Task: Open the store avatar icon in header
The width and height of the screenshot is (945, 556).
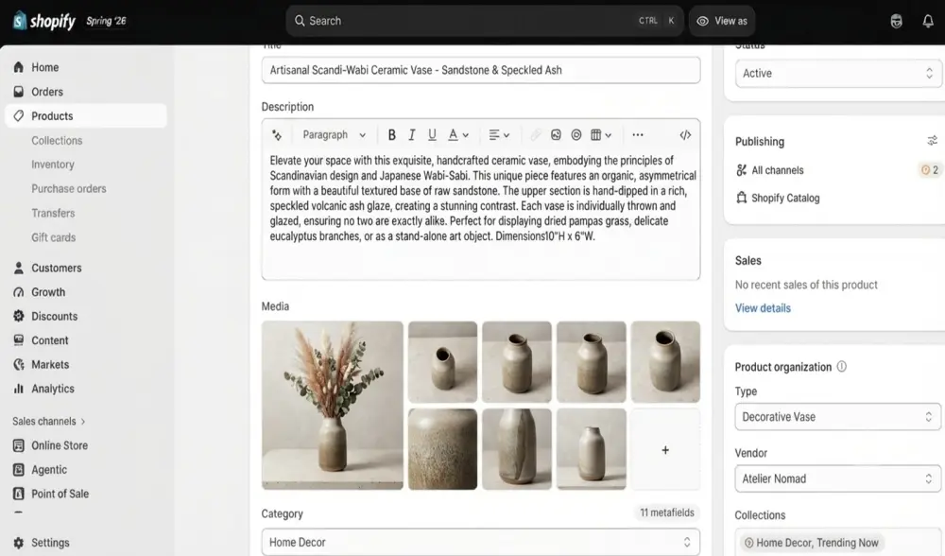Action: [896, 21]
